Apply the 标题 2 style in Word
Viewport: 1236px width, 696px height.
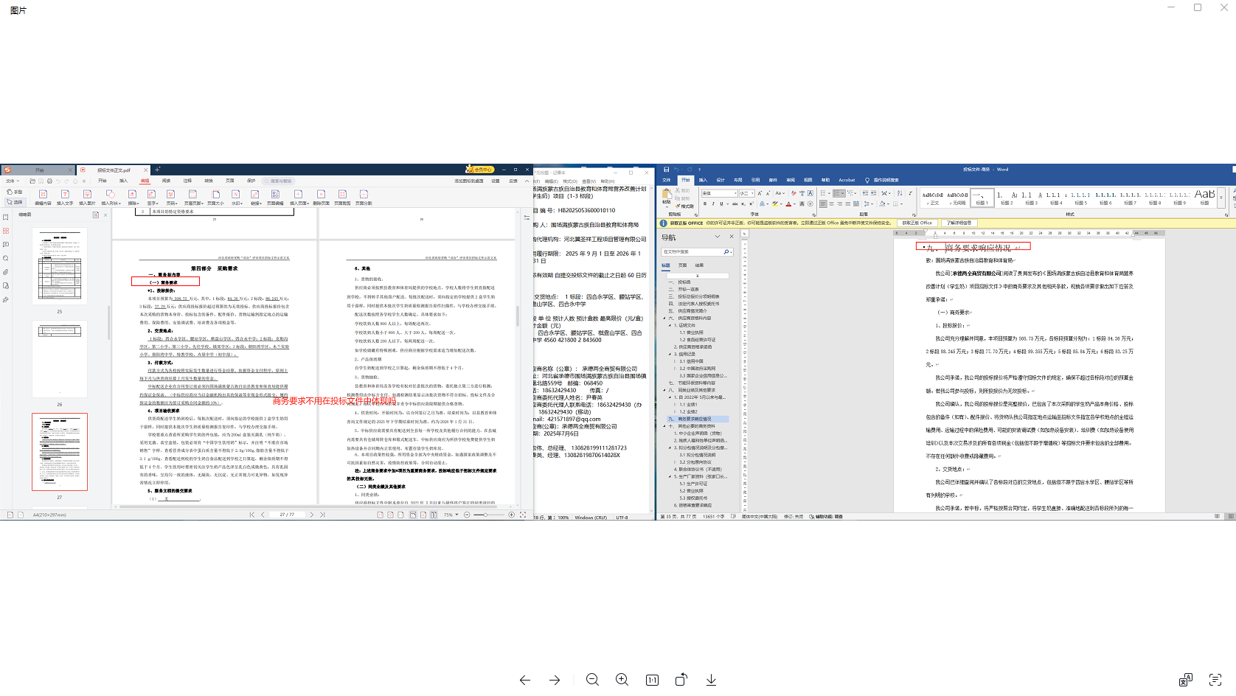1007,198
